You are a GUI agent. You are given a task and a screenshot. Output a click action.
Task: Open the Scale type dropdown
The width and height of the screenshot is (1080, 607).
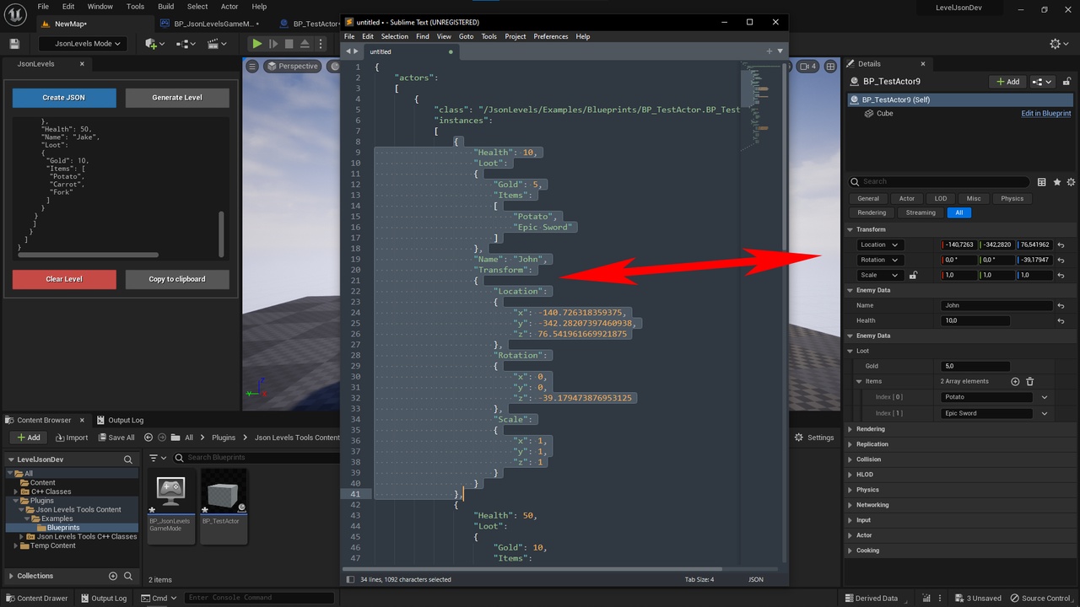coord(878,276)
